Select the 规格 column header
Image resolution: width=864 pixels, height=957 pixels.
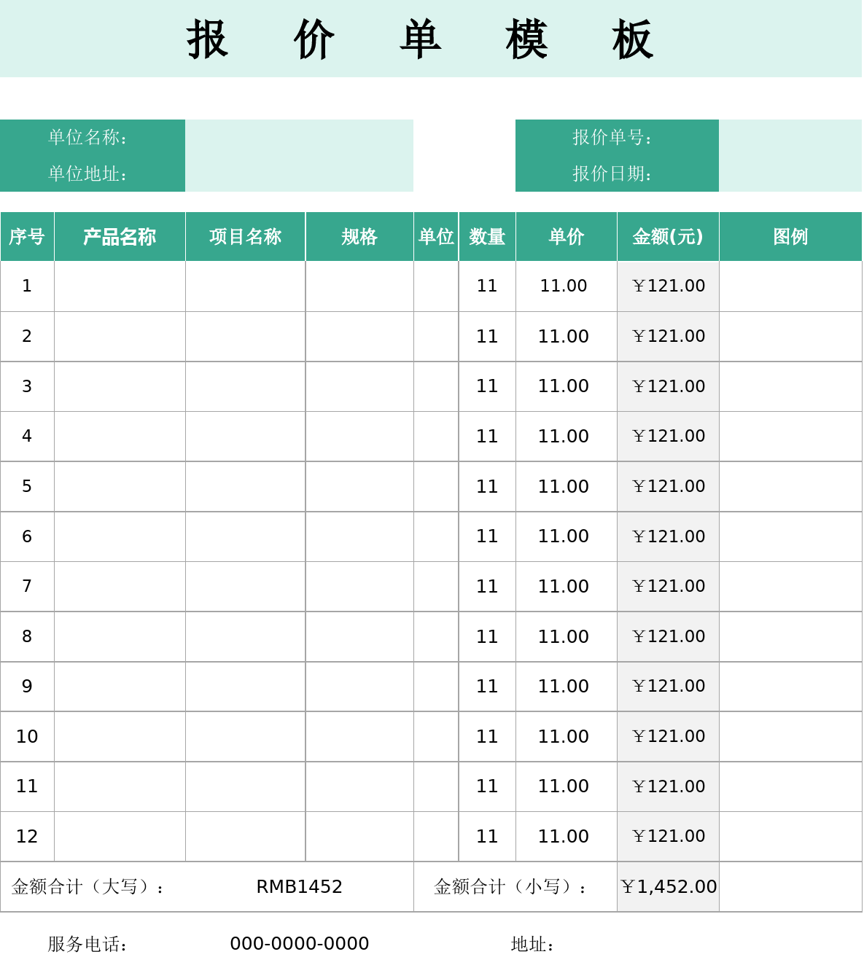[359, 237]
